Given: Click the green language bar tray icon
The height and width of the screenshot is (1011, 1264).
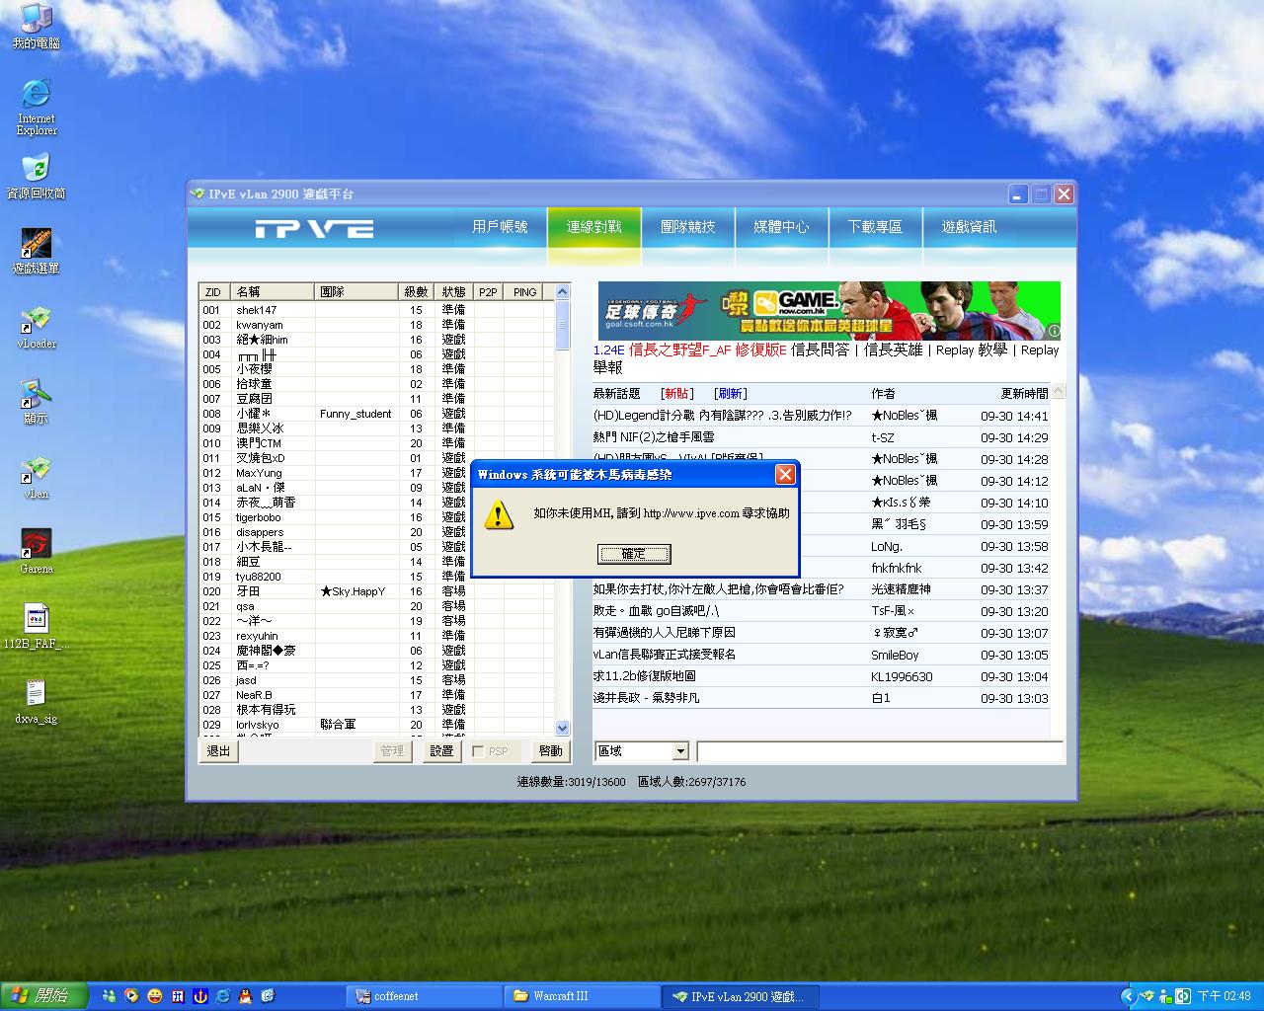Looking at the screenshot, I should click(x=1184, y=996).
